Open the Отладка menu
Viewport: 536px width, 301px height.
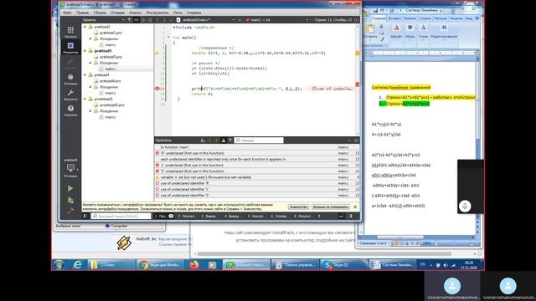pyautogui.click(x=117, y=13)
